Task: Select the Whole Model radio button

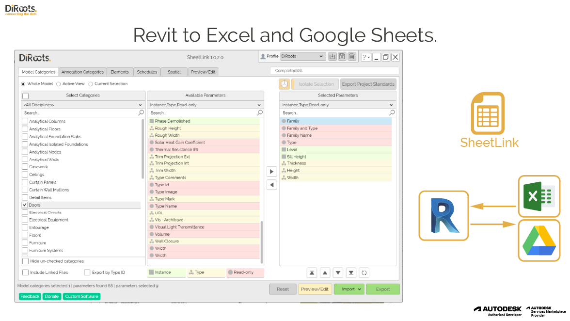Action: pyautogui.click(x=24, y=84)
